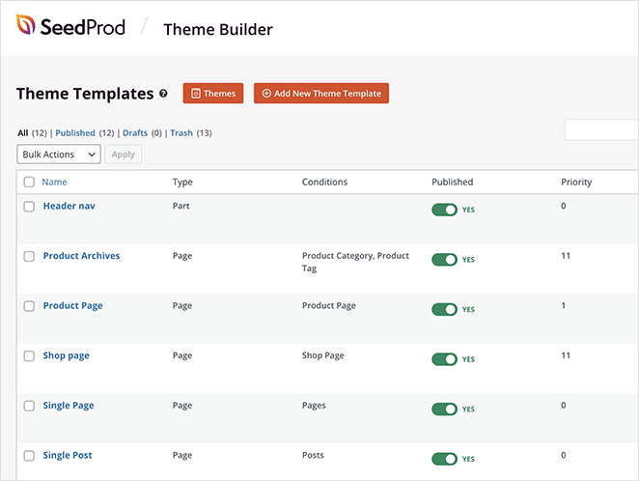
Task: Check the box next to Product Page
Action: point(29,306)
